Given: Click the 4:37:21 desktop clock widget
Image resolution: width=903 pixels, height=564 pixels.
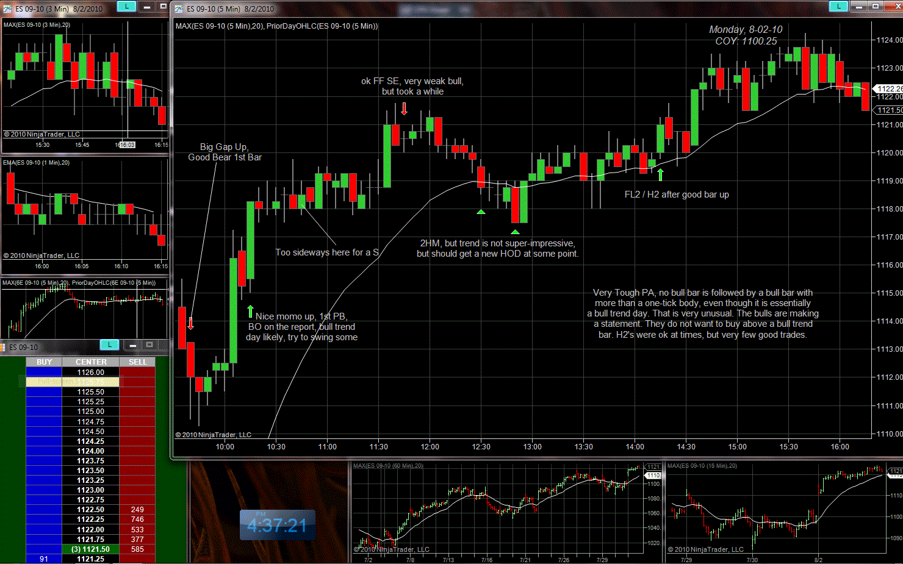Looking at the screenshot, I should (277, 525).
